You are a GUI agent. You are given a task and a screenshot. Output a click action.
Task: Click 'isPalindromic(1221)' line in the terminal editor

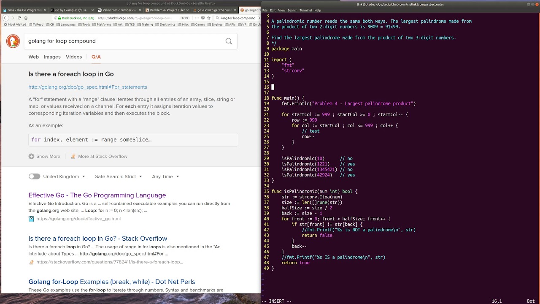[x=319, y=164]
